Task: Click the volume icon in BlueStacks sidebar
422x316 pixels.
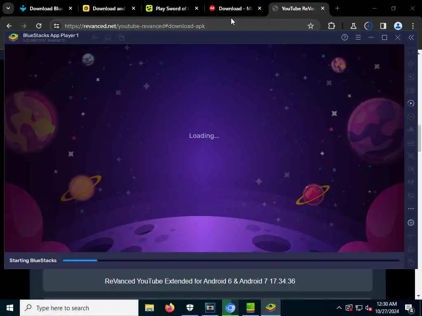Action: 411,64
